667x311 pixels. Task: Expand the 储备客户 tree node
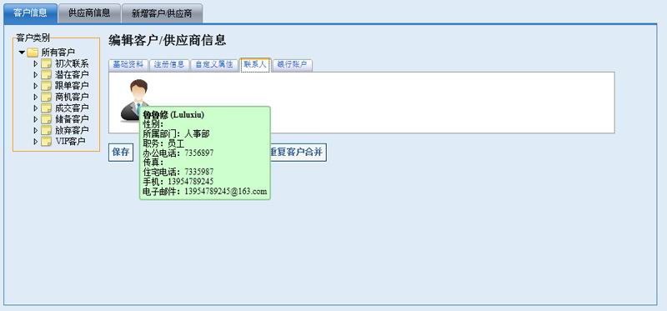[x=36, y=119]
